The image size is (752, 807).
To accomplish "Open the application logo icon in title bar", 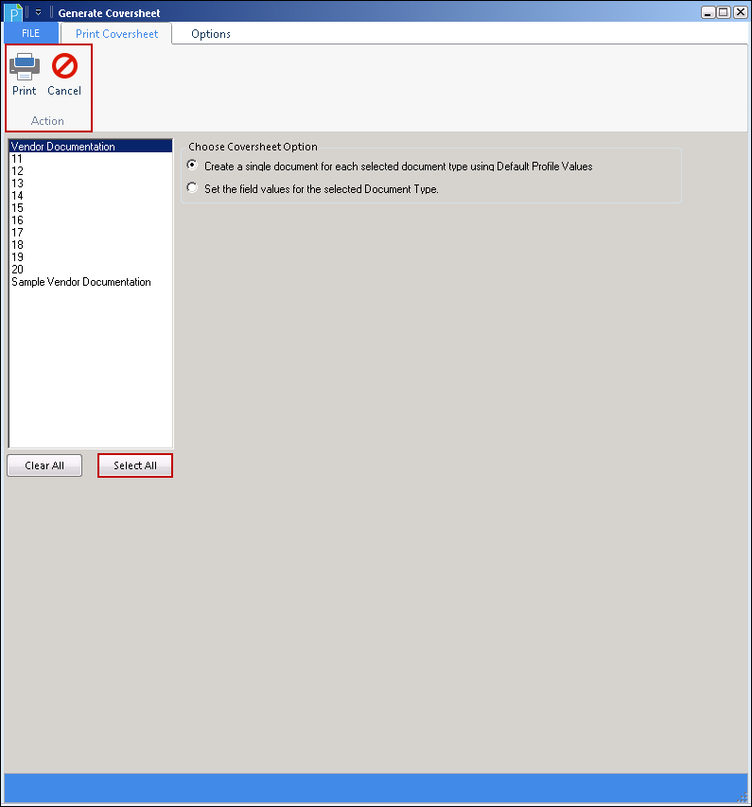I will (14, 12).
